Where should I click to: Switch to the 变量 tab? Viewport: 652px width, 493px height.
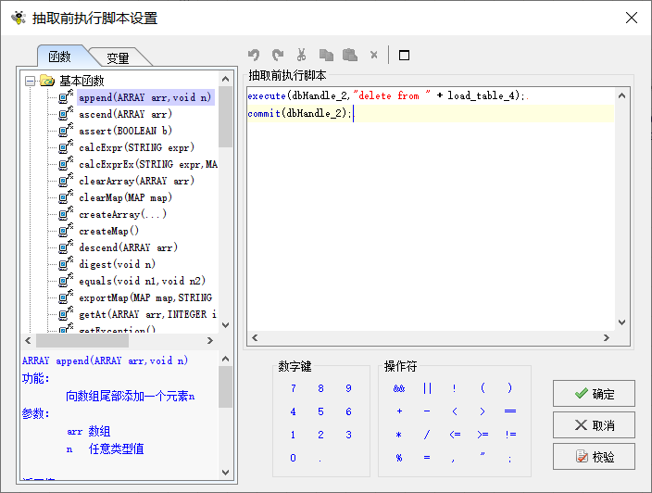click(x=118, y=58)
